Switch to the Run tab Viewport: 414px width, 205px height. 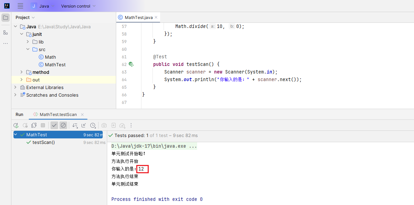coord(19,114)
